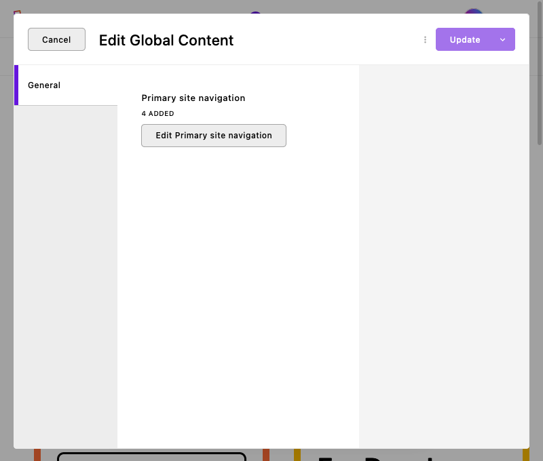Click the outlined button visible beneath the modal

pos(151,456)
